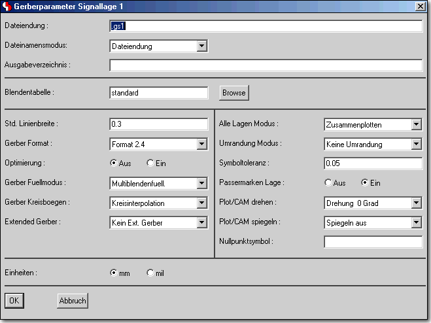Choose mm as Einheiten
This screenshot has width=431, height=323.
(x=114, y=273)
